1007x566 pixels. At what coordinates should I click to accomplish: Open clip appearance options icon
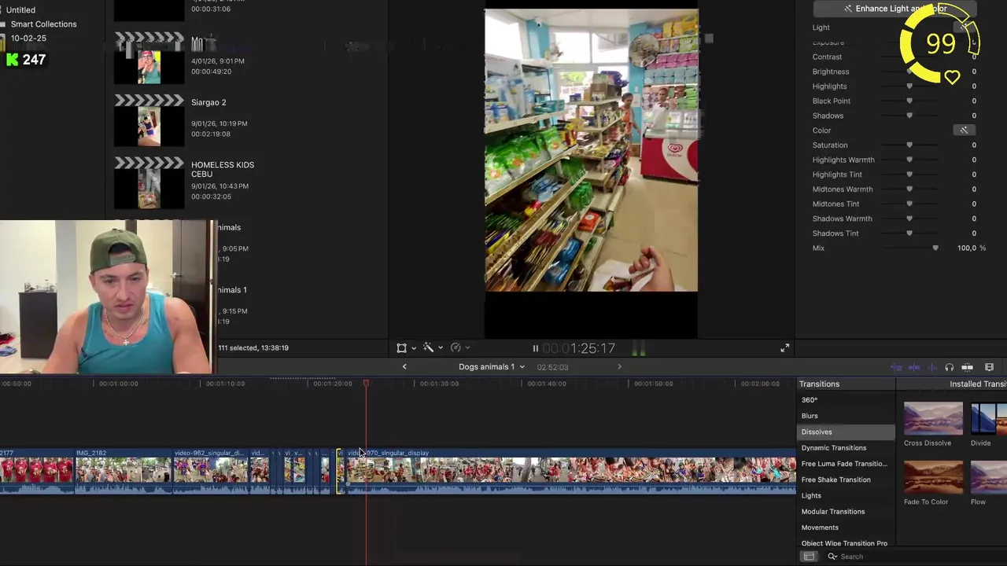tap(968, 368)
